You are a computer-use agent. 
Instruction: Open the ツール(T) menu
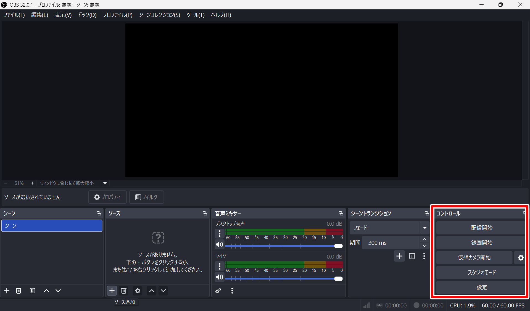pyautogui.click(x=195, y=15)
